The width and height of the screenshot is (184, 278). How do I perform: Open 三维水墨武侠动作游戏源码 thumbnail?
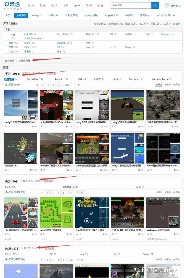click(163, 105)
